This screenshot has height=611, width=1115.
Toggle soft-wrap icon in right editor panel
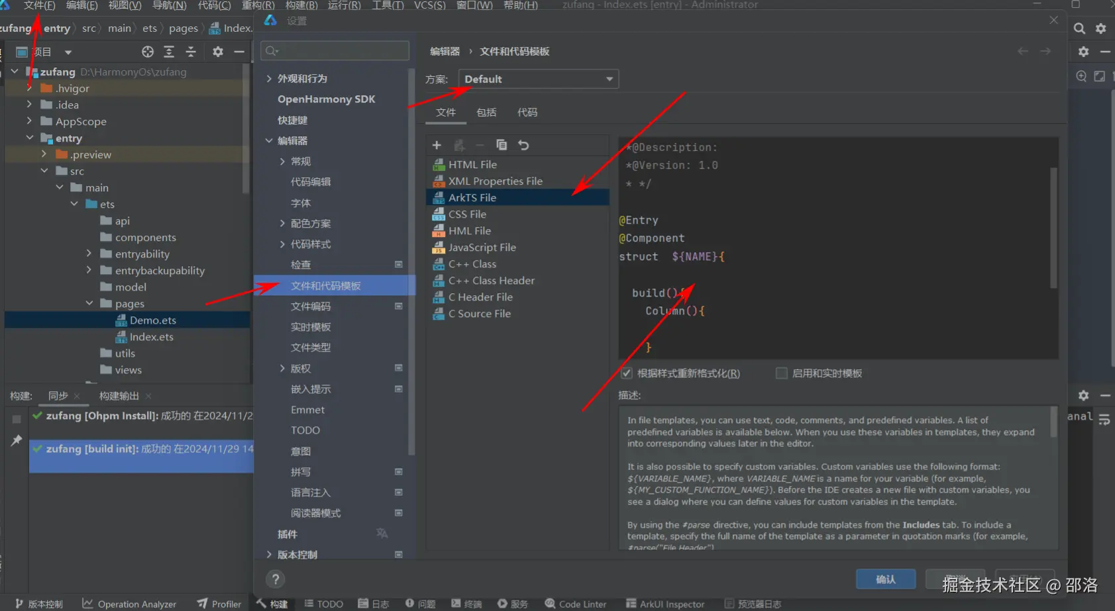[1104, 420]
